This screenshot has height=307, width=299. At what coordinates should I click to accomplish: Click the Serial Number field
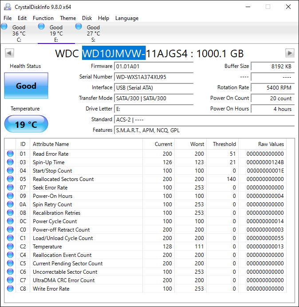pos(154,77)
